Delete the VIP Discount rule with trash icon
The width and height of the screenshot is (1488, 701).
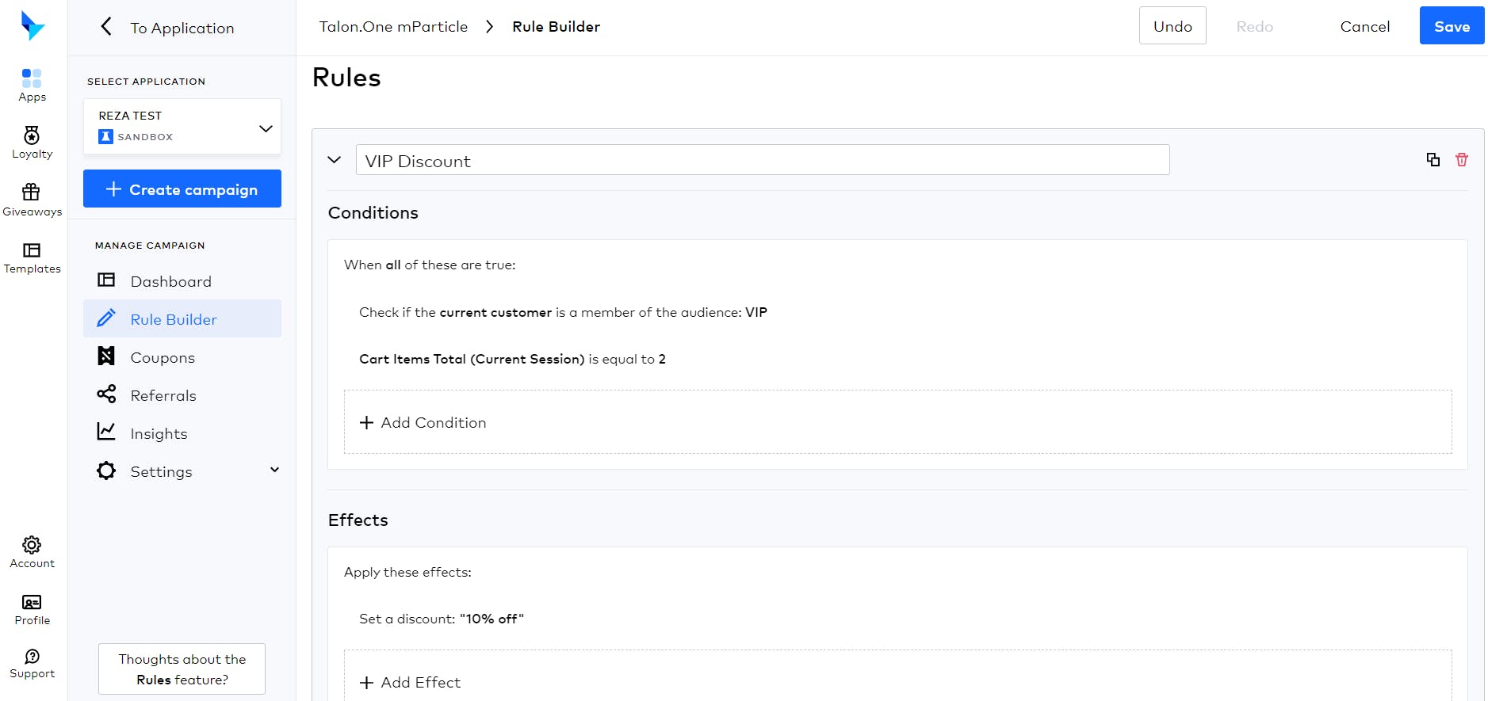1462,159
